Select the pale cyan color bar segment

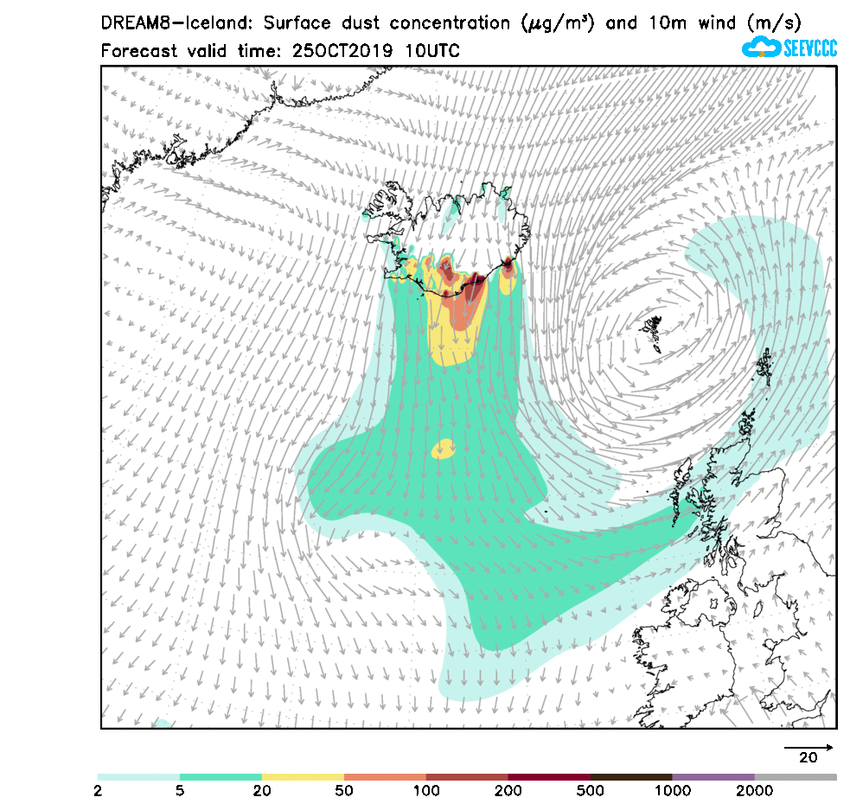138,777
